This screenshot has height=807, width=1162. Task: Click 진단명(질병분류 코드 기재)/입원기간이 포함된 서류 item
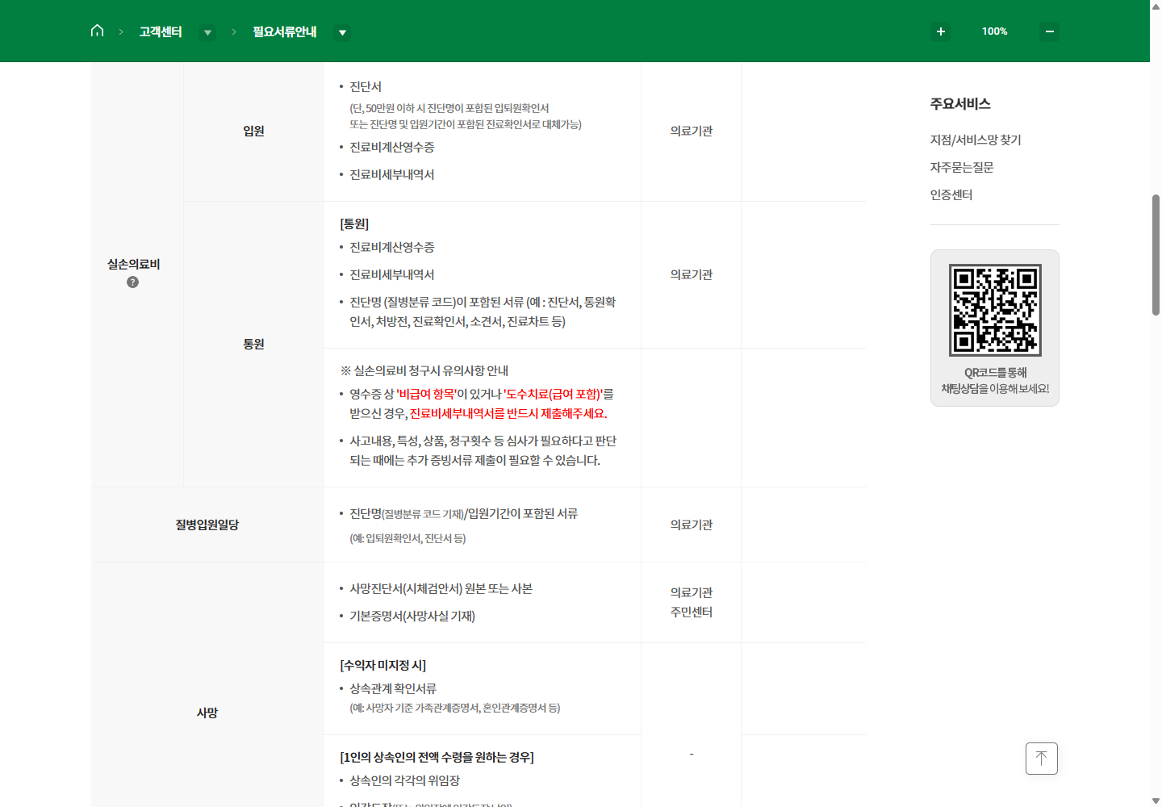pos(463,513)
